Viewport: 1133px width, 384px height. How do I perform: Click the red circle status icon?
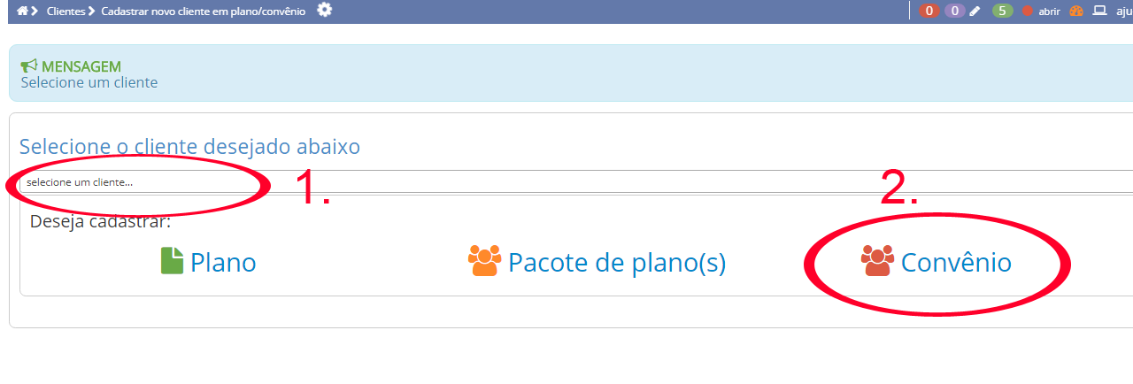[1028, 12]
